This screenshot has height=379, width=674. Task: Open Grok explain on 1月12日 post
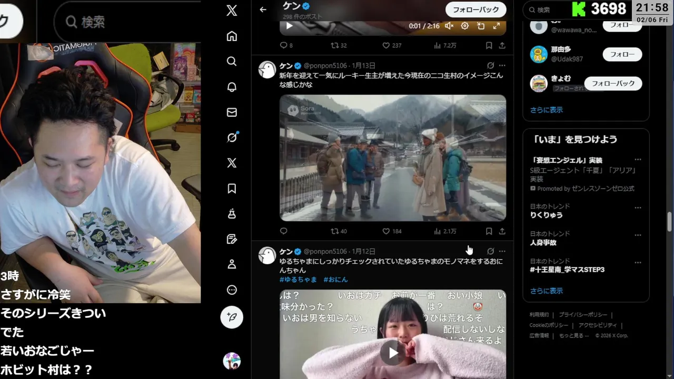tap(491, 251)
